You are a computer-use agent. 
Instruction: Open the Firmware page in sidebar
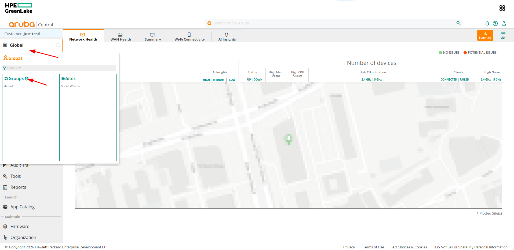20,226
